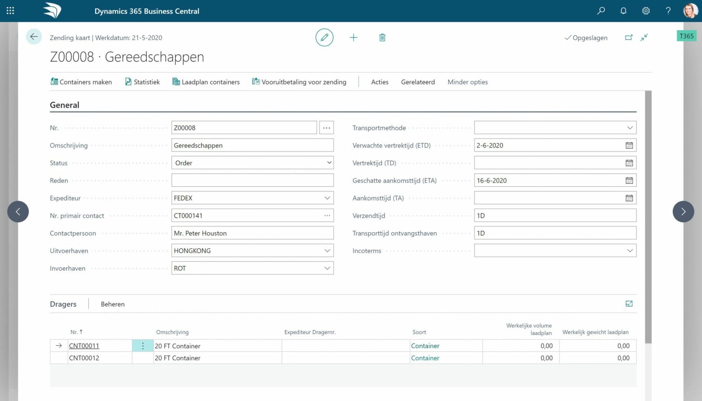Open notifications bell icon

pos(623,11)
